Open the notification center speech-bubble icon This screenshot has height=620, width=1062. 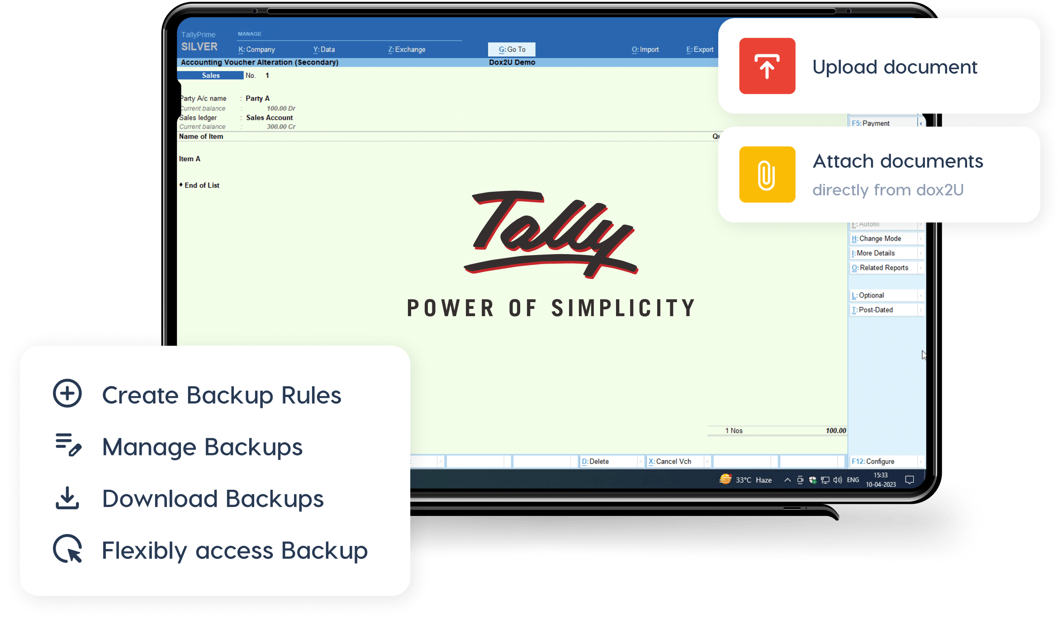point(910,480)
